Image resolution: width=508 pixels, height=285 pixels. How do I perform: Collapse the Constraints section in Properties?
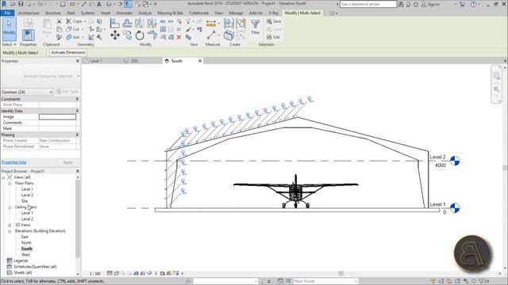tap(77, 99)
